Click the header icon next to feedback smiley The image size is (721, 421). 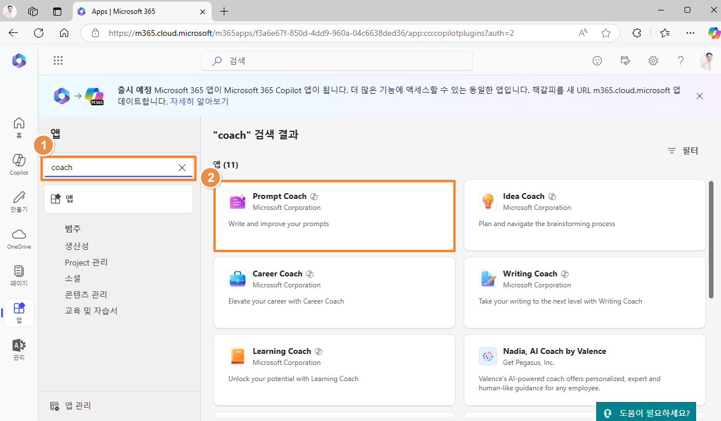(625, 61)
